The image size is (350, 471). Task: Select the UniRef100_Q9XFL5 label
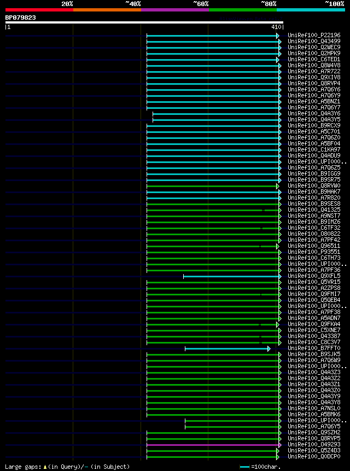[314, 276]
